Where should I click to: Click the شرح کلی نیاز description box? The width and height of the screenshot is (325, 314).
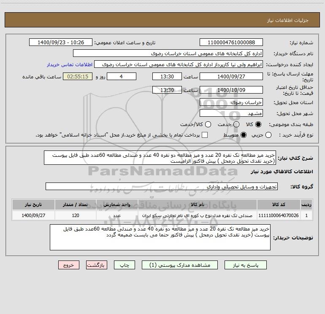160,158
